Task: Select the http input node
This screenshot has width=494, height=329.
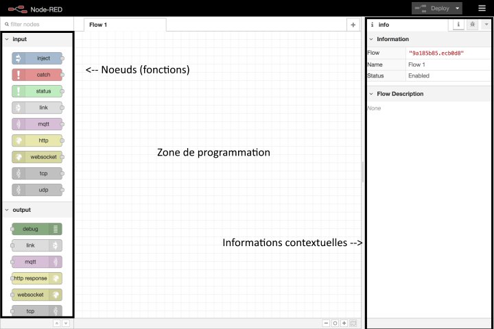Action: (37, 141)
